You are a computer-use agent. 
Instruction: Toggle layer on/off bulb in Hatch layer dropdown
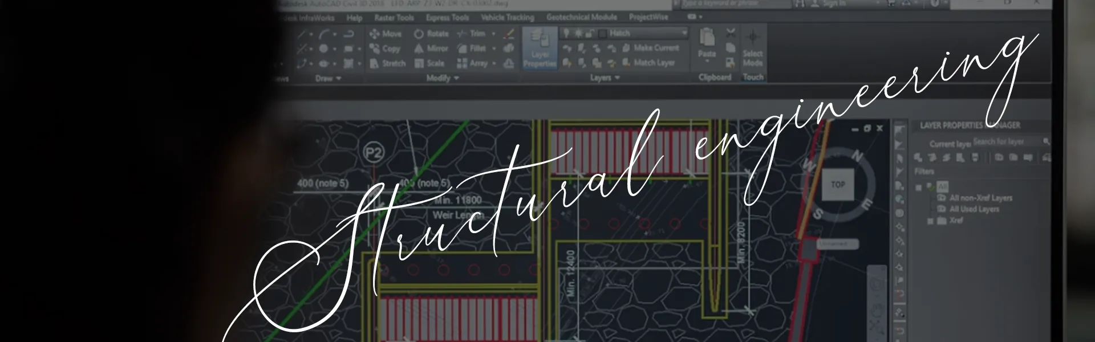(x=566, y=34)
